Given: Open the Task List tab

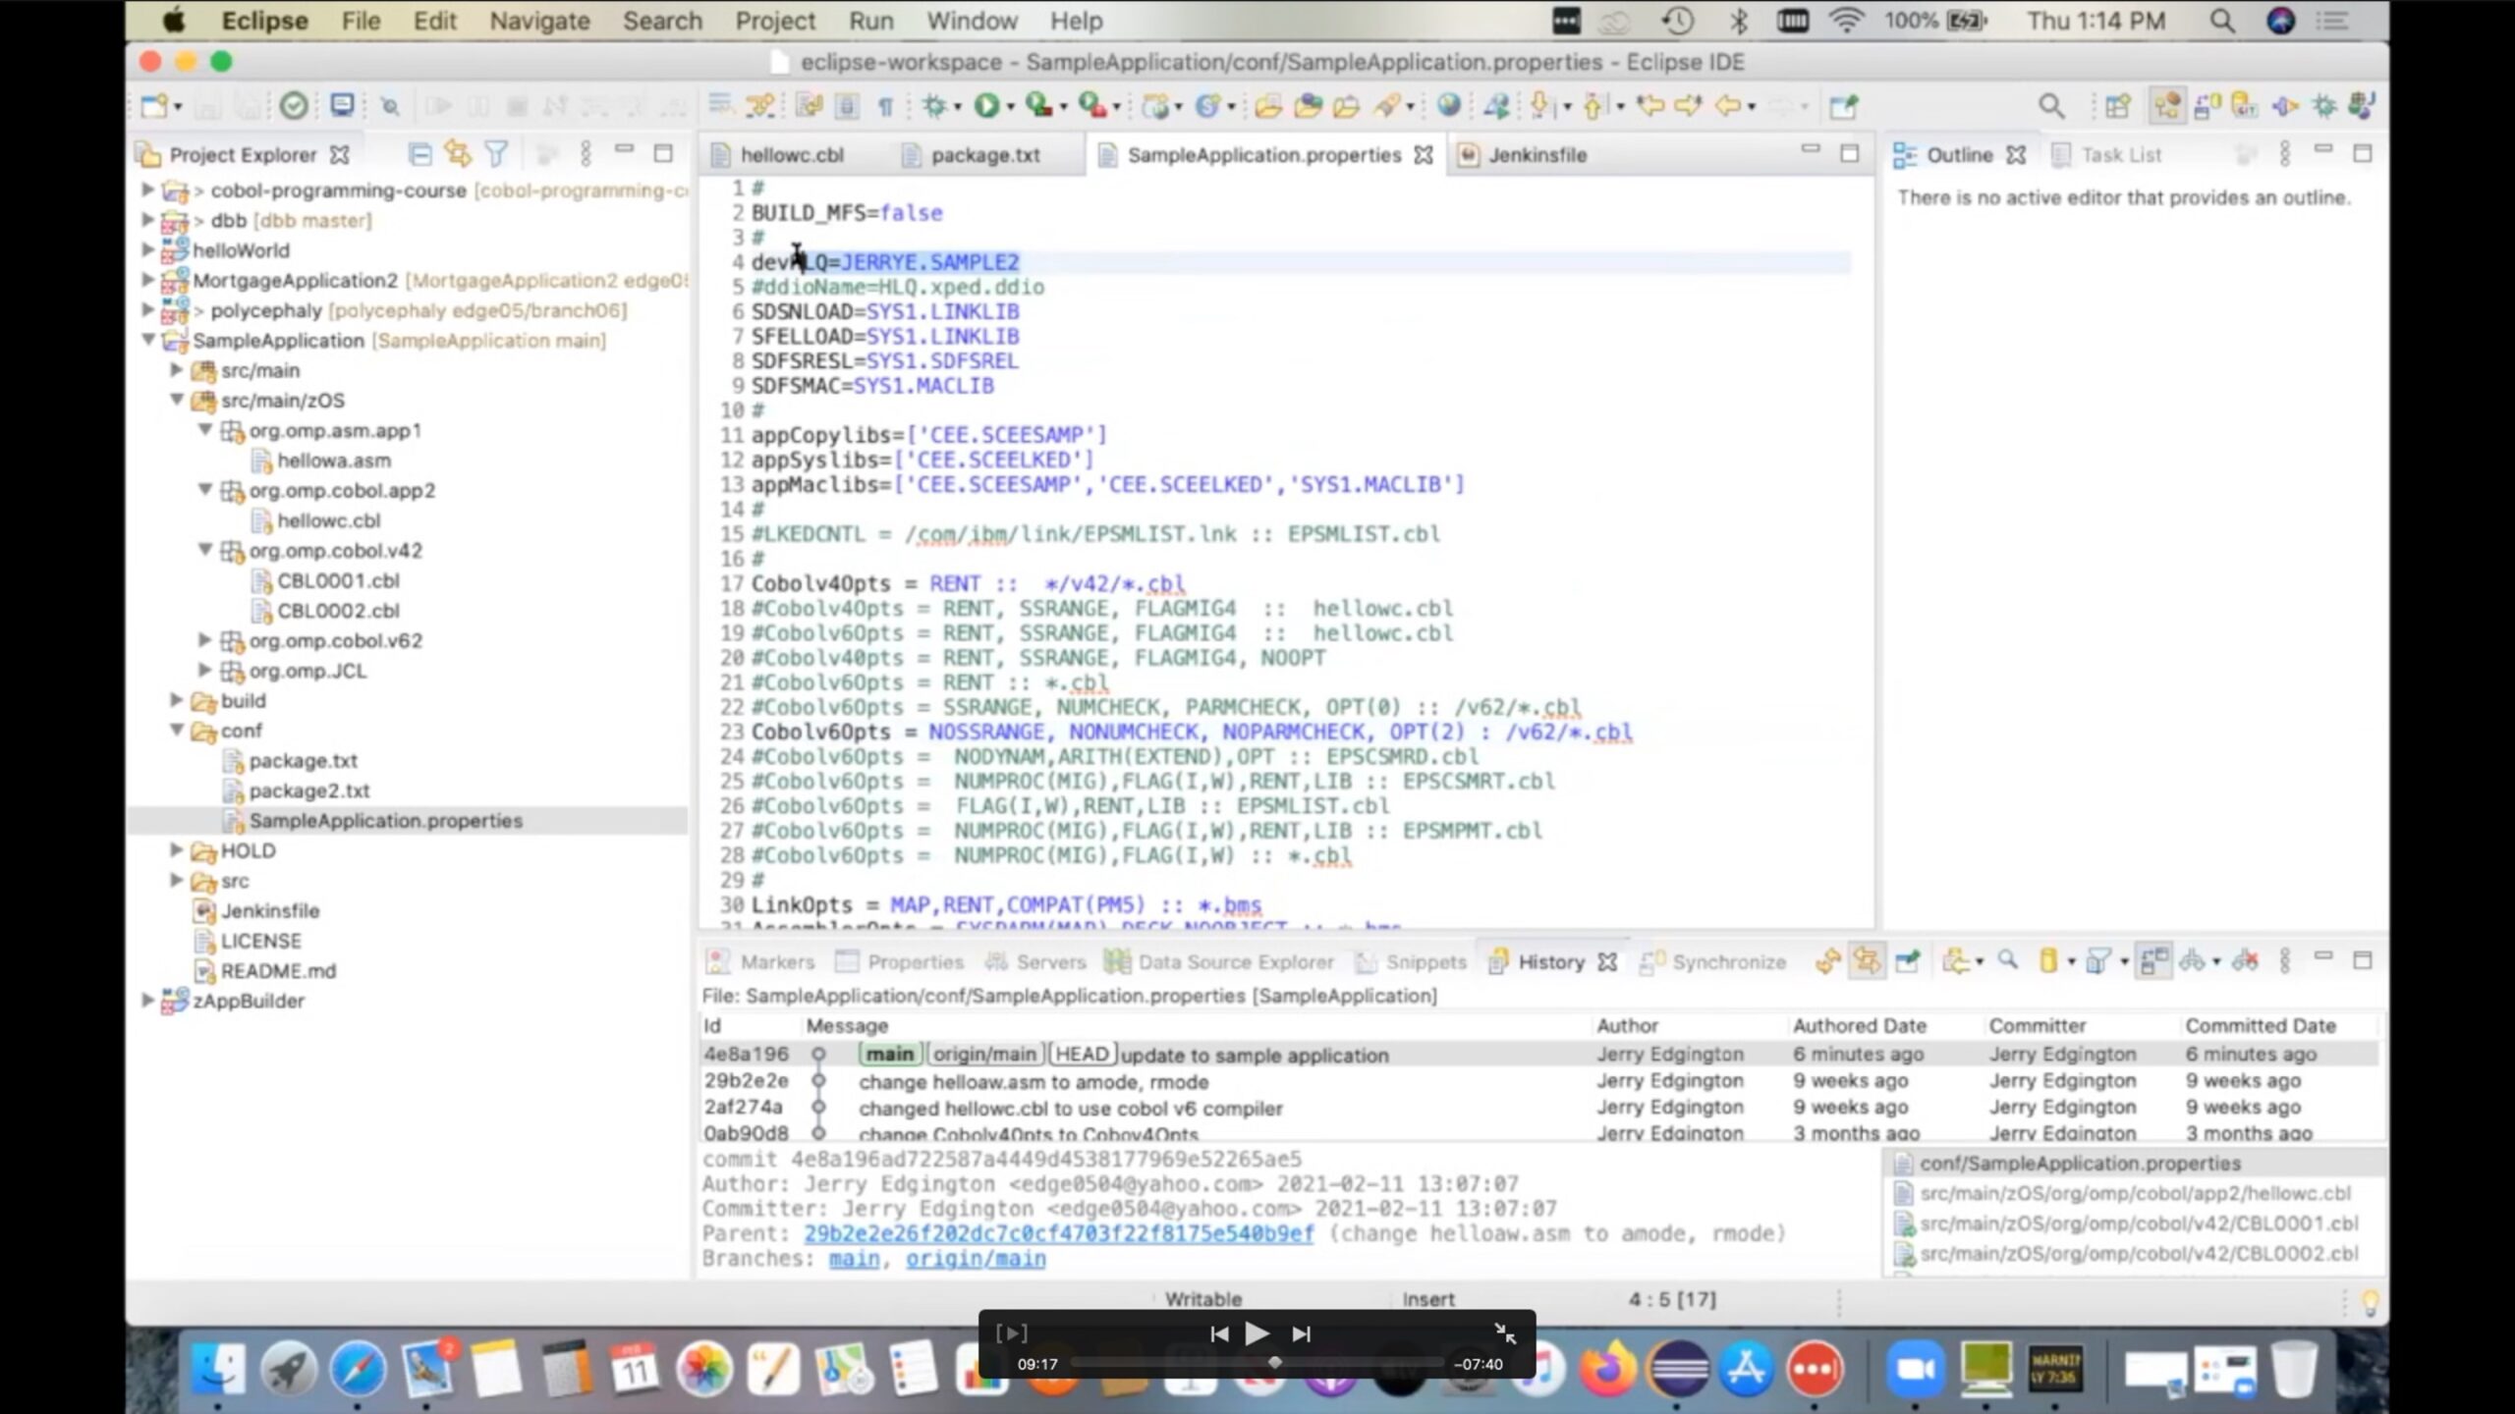Looking at the screenshot, I should coord(2106,155).
